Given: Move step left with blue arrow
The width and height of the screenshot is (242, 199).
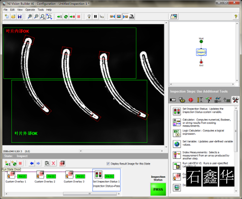Looking at the screenshot, I should (32, 163).
